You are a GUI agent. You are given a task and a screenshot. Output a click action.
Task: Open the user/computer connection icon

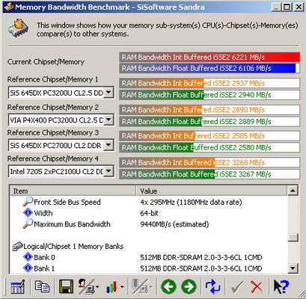click(x=86, y=286)
